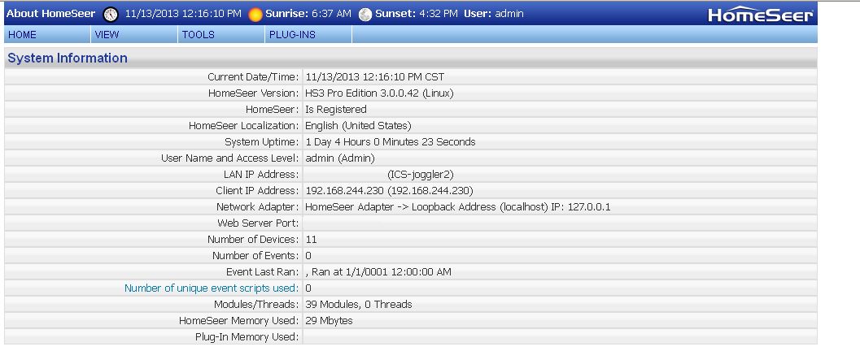Image resolution: width=860 pixels, height=364 pixels.
Task: Click the devices count '11'
Action: (x=311, y=239)
